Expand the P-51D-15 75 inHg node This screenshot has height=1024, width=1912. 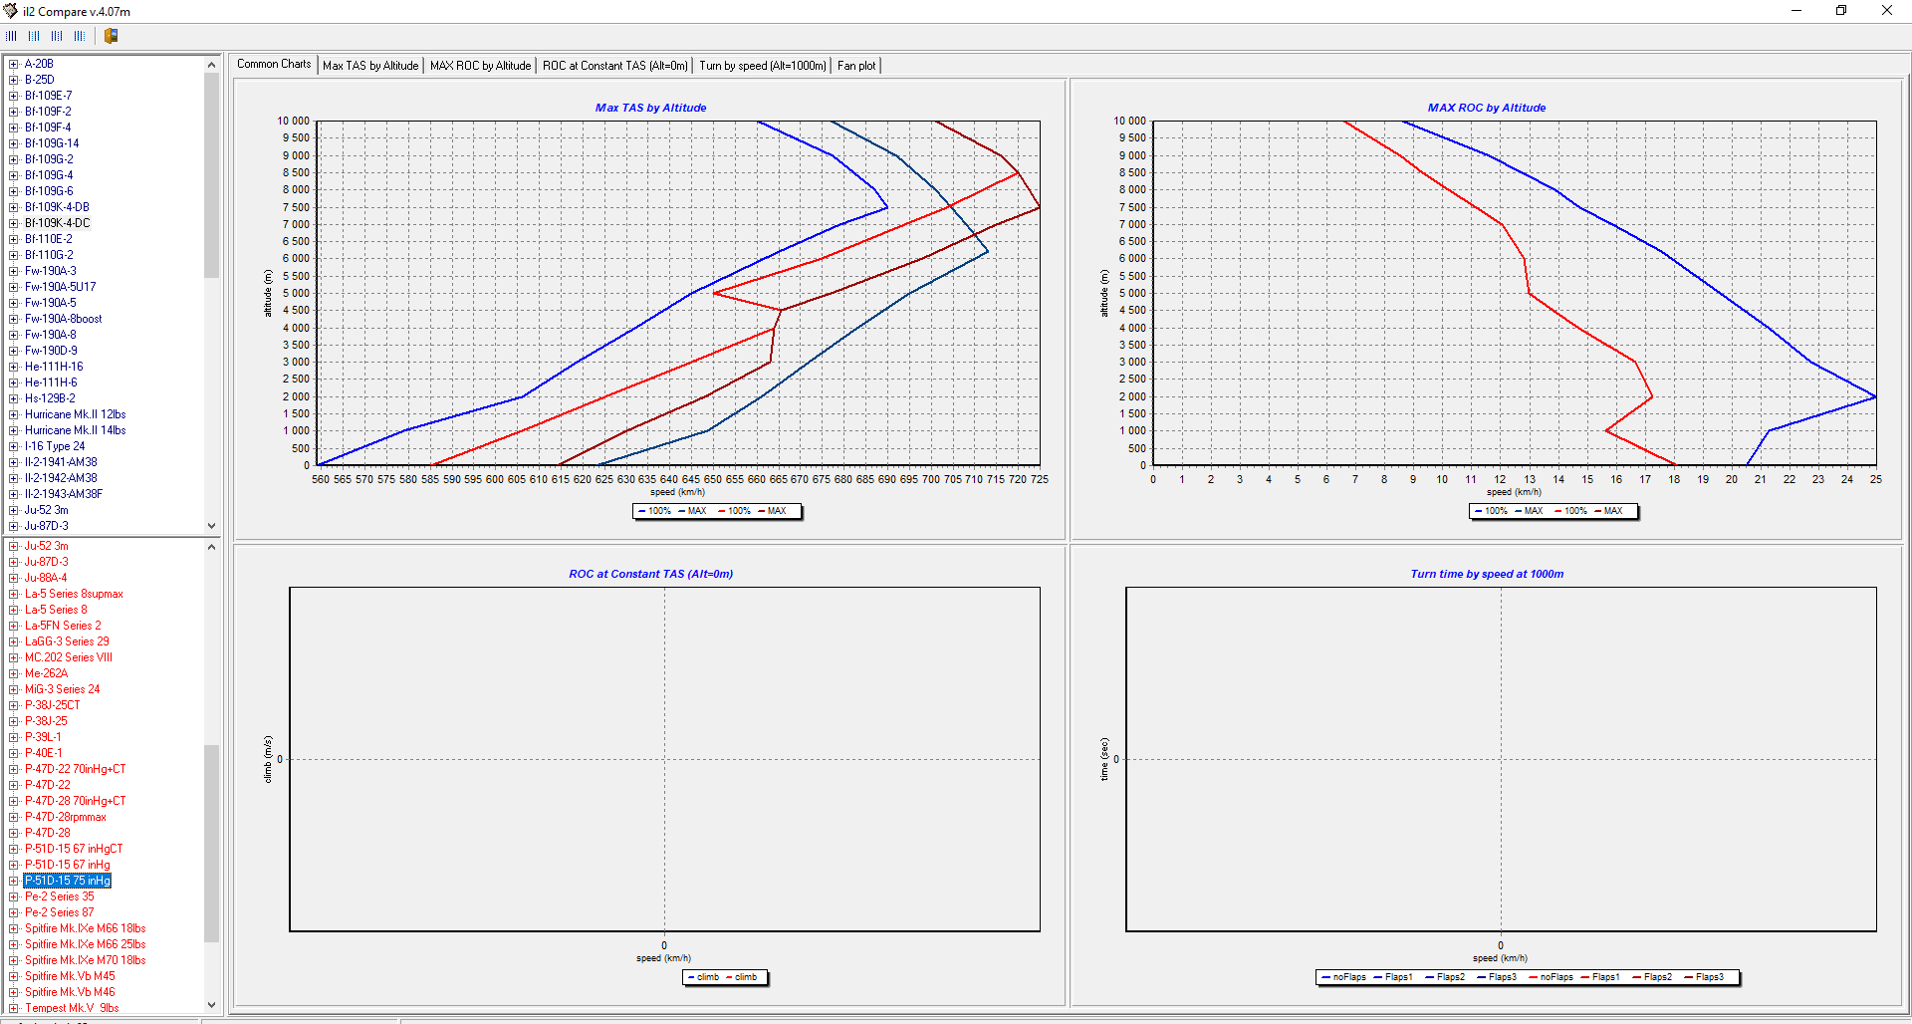point(14,881)
